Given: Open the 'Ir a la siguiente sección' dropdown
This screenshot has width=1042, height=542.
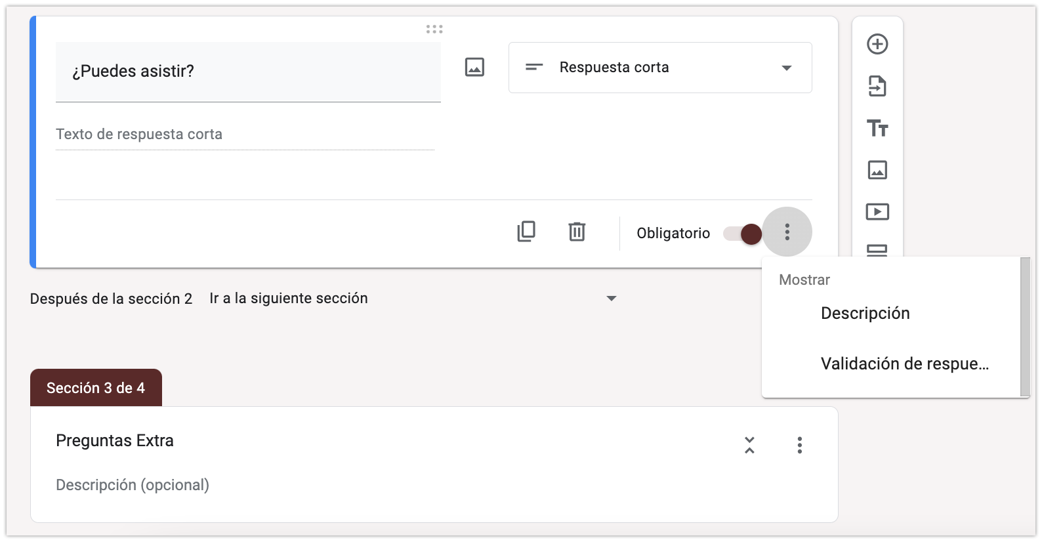Looking at the screenshot, I should (413, 299).
